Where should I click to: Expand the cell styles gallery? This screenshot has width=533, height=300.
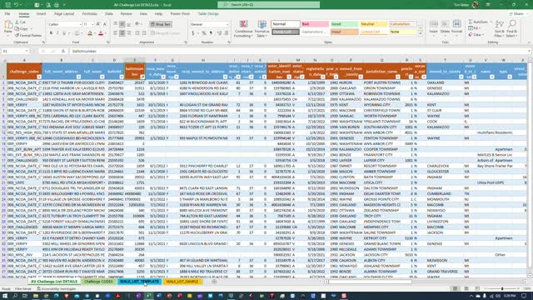click(421, 33)
